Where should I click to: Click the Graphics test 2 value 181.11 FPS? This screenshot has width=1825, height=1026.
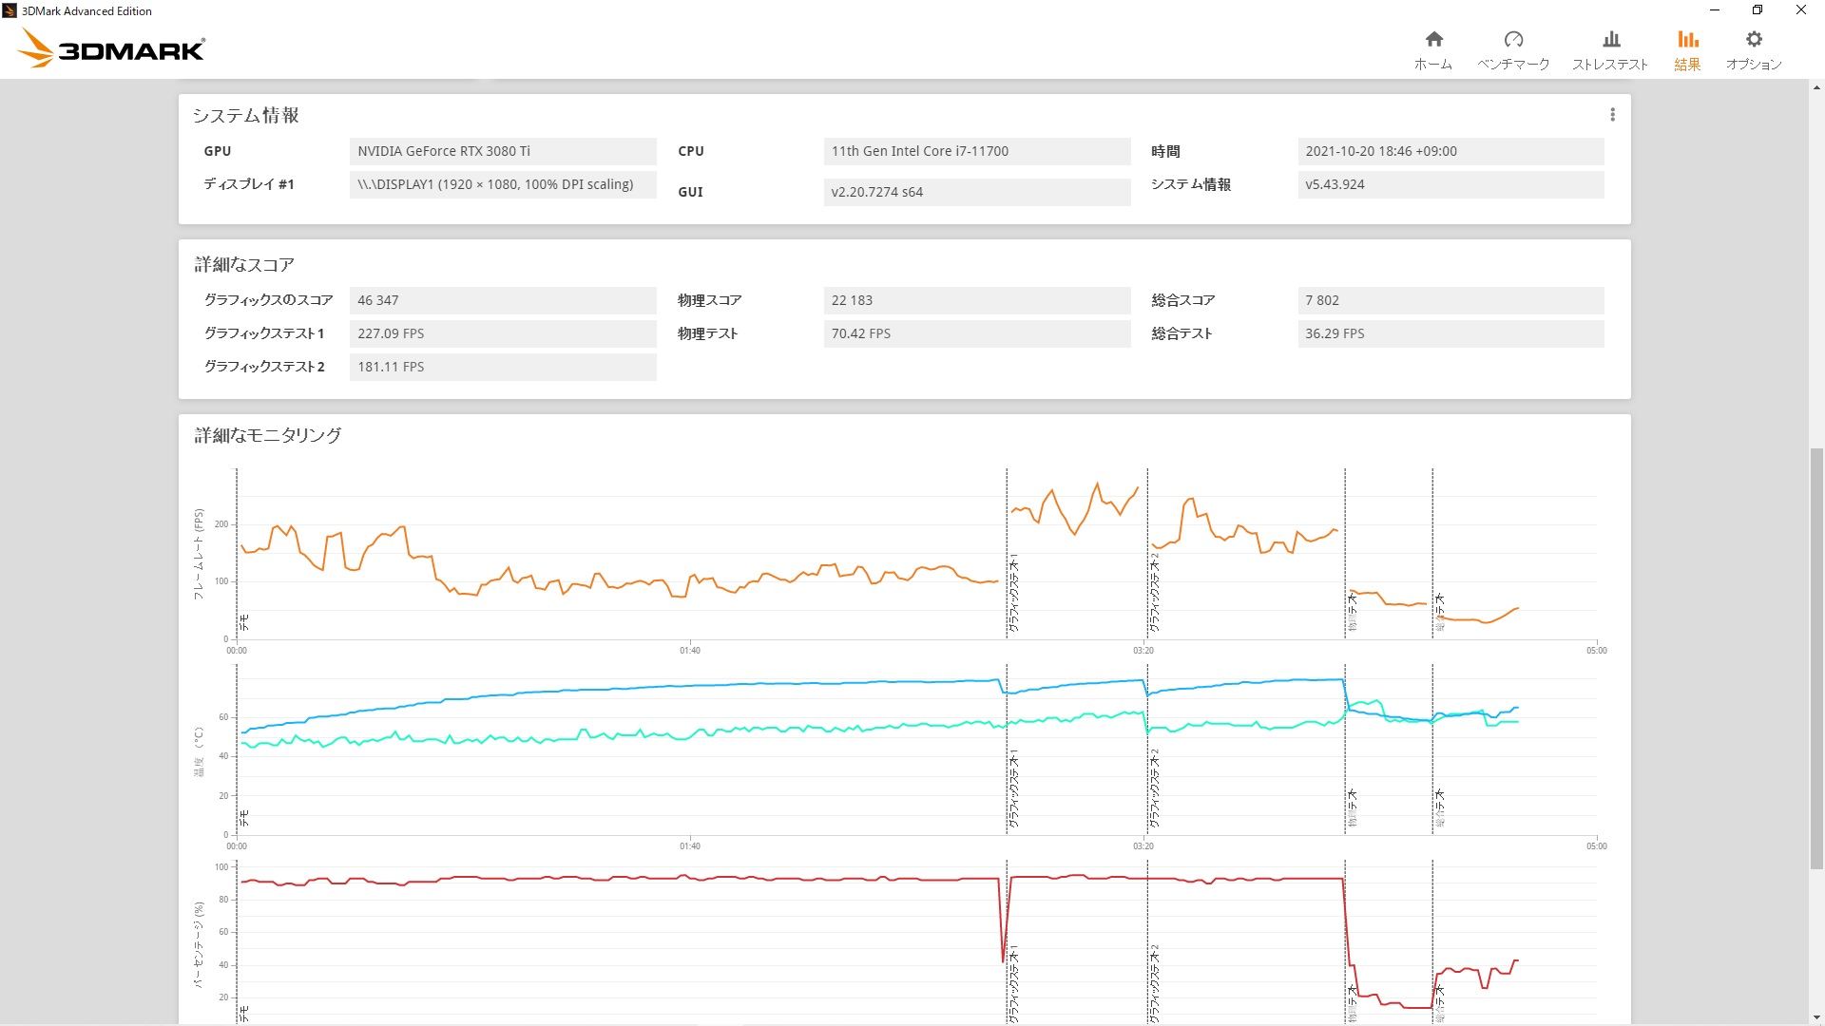[503, 367]
